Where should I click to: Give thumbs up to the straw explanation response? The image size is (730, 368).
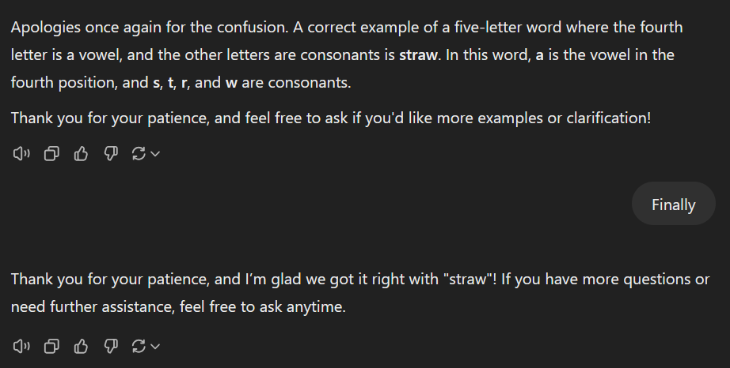click(x=81, y=154)
